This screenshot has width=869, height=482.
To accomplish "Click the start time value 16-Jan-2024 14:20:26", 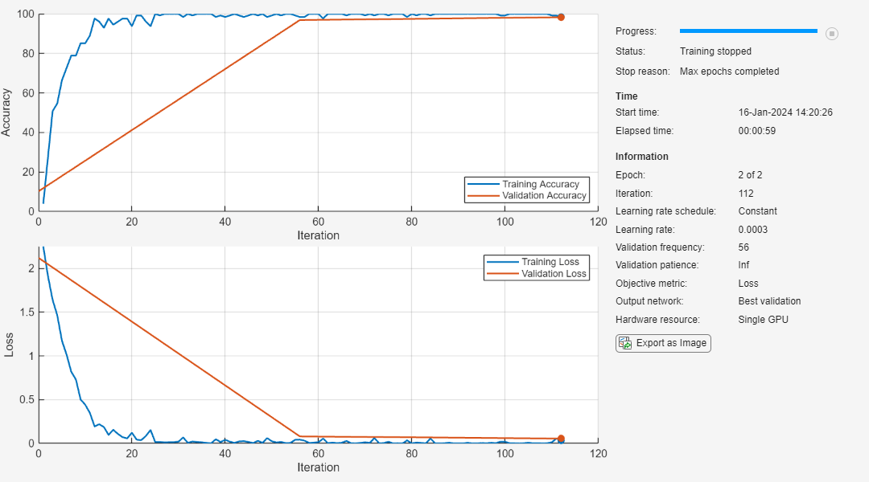I will (x=785, y=112).
